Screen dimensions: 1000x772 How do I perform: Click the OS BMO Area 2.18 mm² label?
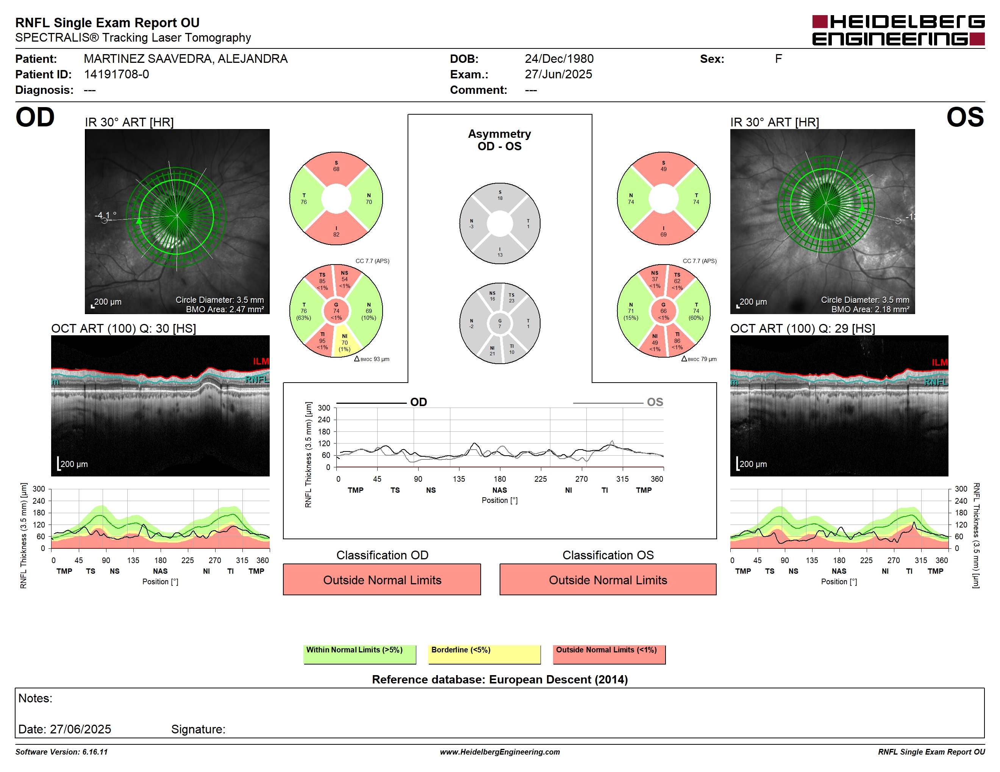[870, 309]
